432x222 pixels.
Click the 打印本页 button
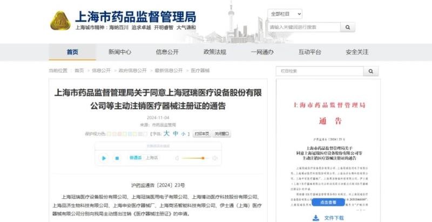[202, 134]
